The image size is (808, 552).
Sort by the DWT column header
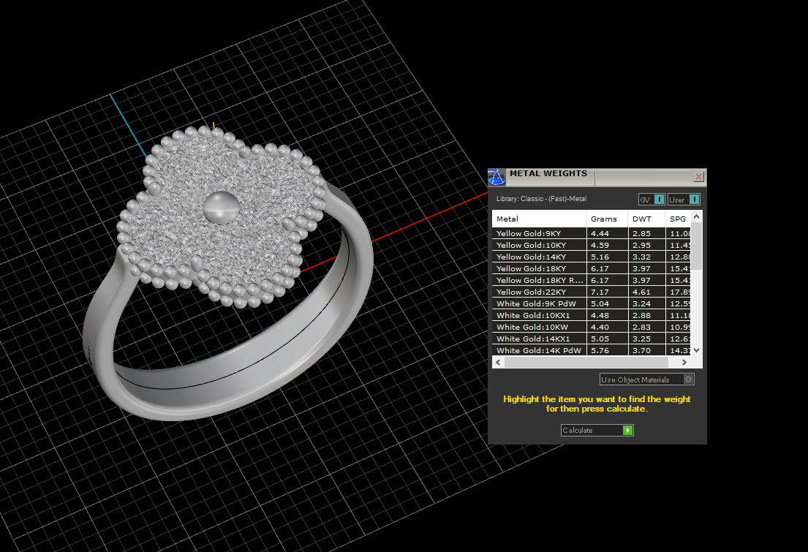(646, 219)
